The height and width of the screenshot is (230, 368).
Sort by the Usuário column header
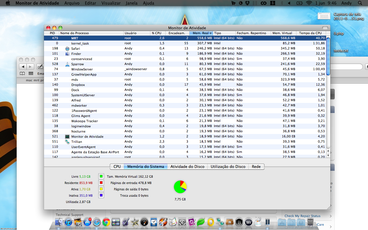coord(137,33)
